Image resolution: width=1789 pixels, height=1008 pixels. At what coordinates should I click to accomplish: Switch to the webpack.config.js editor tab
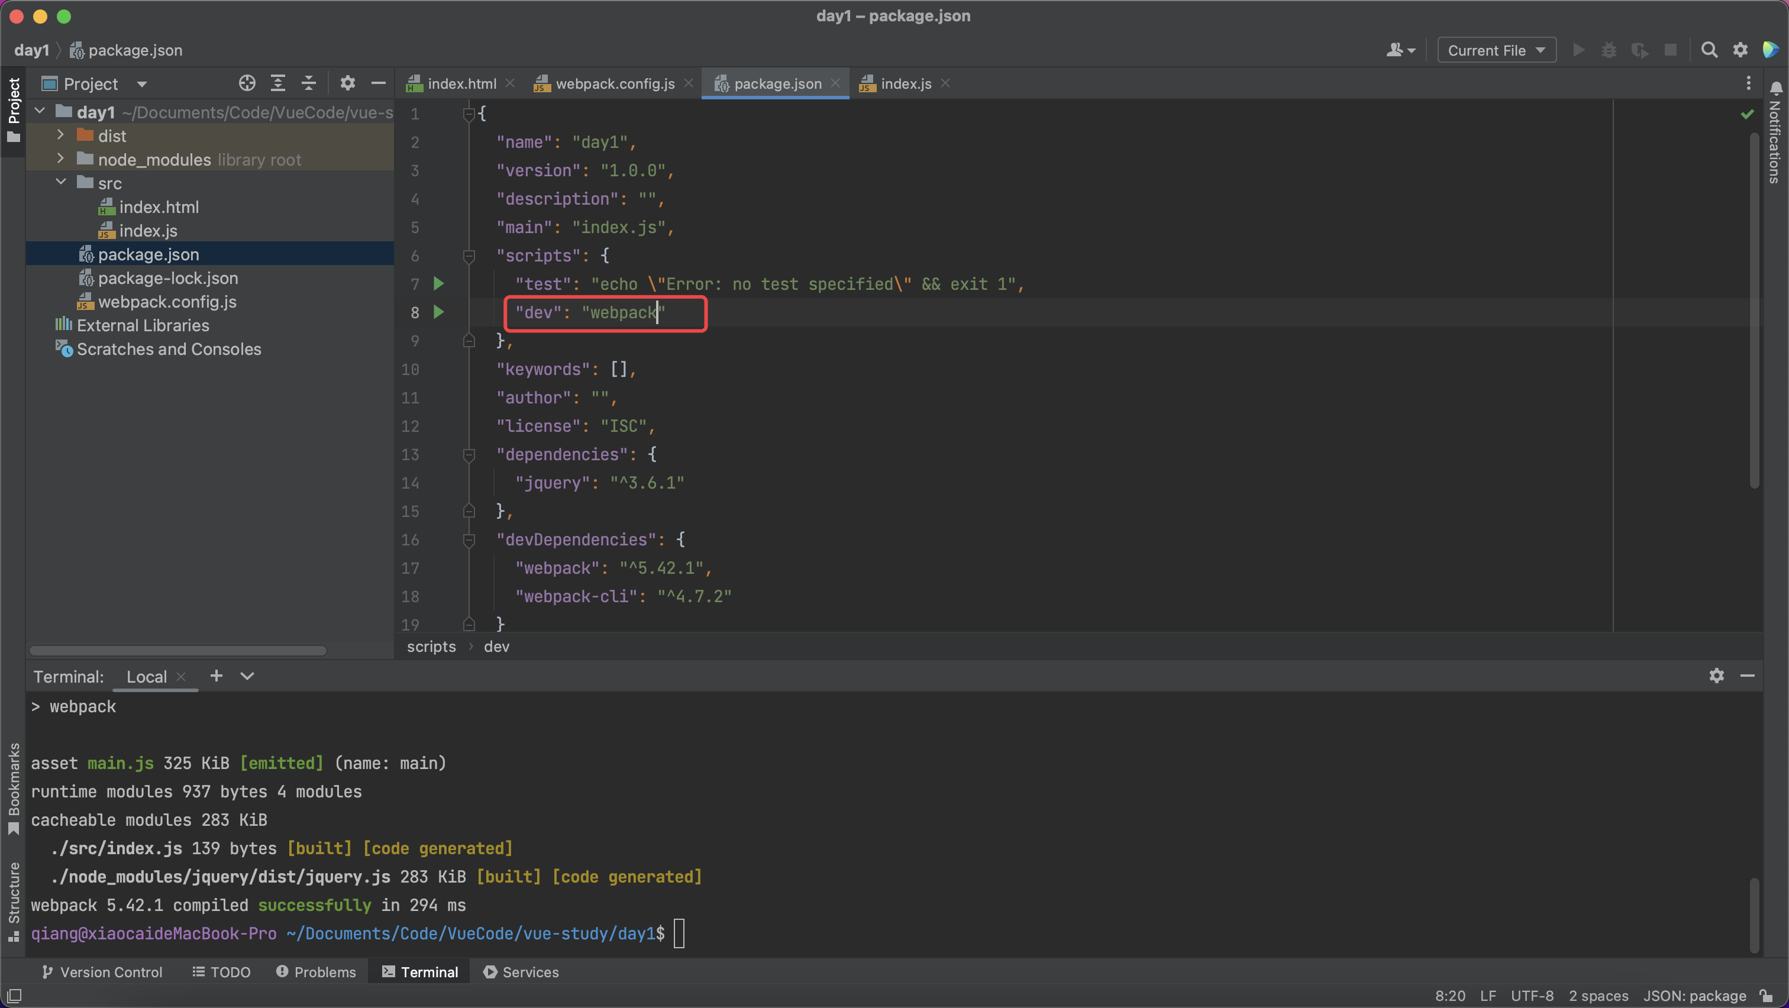[615, 84]
